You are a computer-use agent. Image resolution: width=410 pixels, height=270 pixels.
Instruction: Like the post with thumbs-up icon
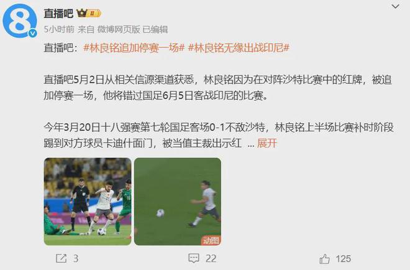pyautogui.click(x=324, y=259)
